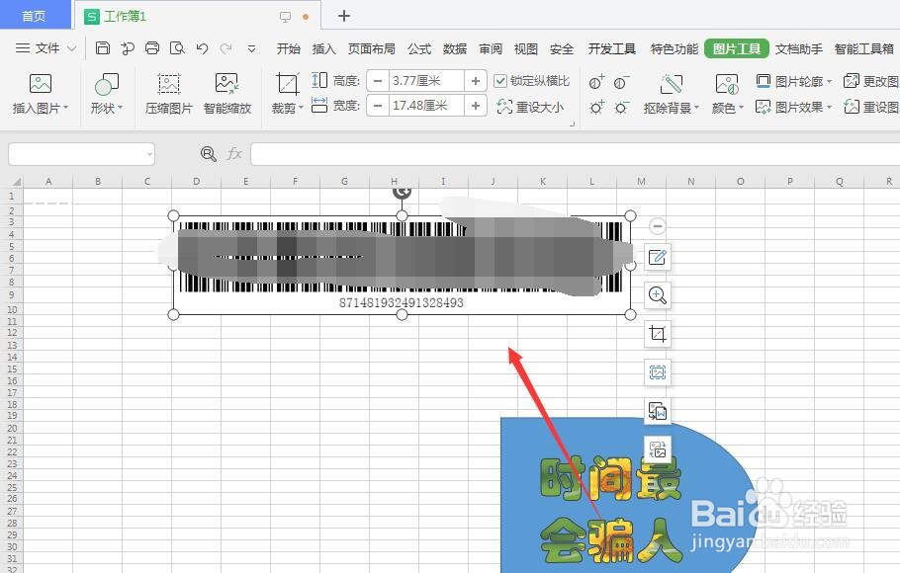Click the export-to-PDF icon beside Save
Viewport: 900px width, 573px height.
coord(128,48)
